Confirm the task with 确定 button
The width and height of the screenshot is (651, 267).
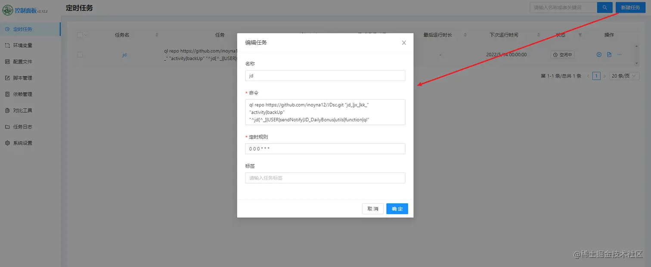[397, 209]
